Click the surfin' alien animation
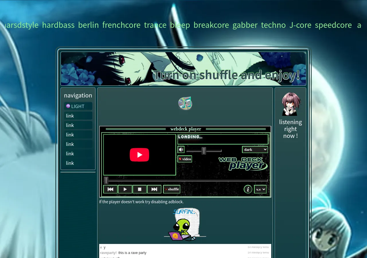This screenshot has height=258, width=367. coord(185,224)
